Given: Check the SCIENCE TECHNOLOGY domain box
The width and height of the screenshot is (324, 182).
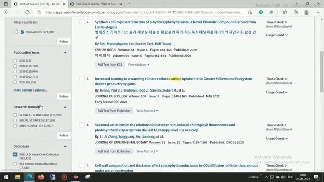Looking at the screenshot, I should tap(15, 115).
